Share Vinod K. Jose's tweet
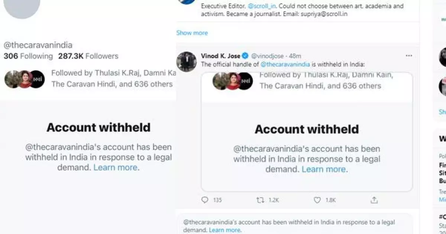 coord(374,200)
